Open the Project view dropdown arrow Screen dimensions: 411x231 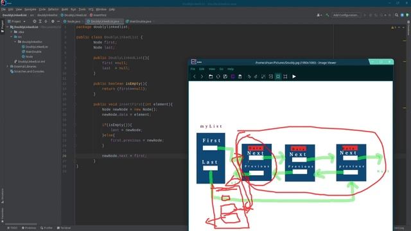click(x=24, y=21)
